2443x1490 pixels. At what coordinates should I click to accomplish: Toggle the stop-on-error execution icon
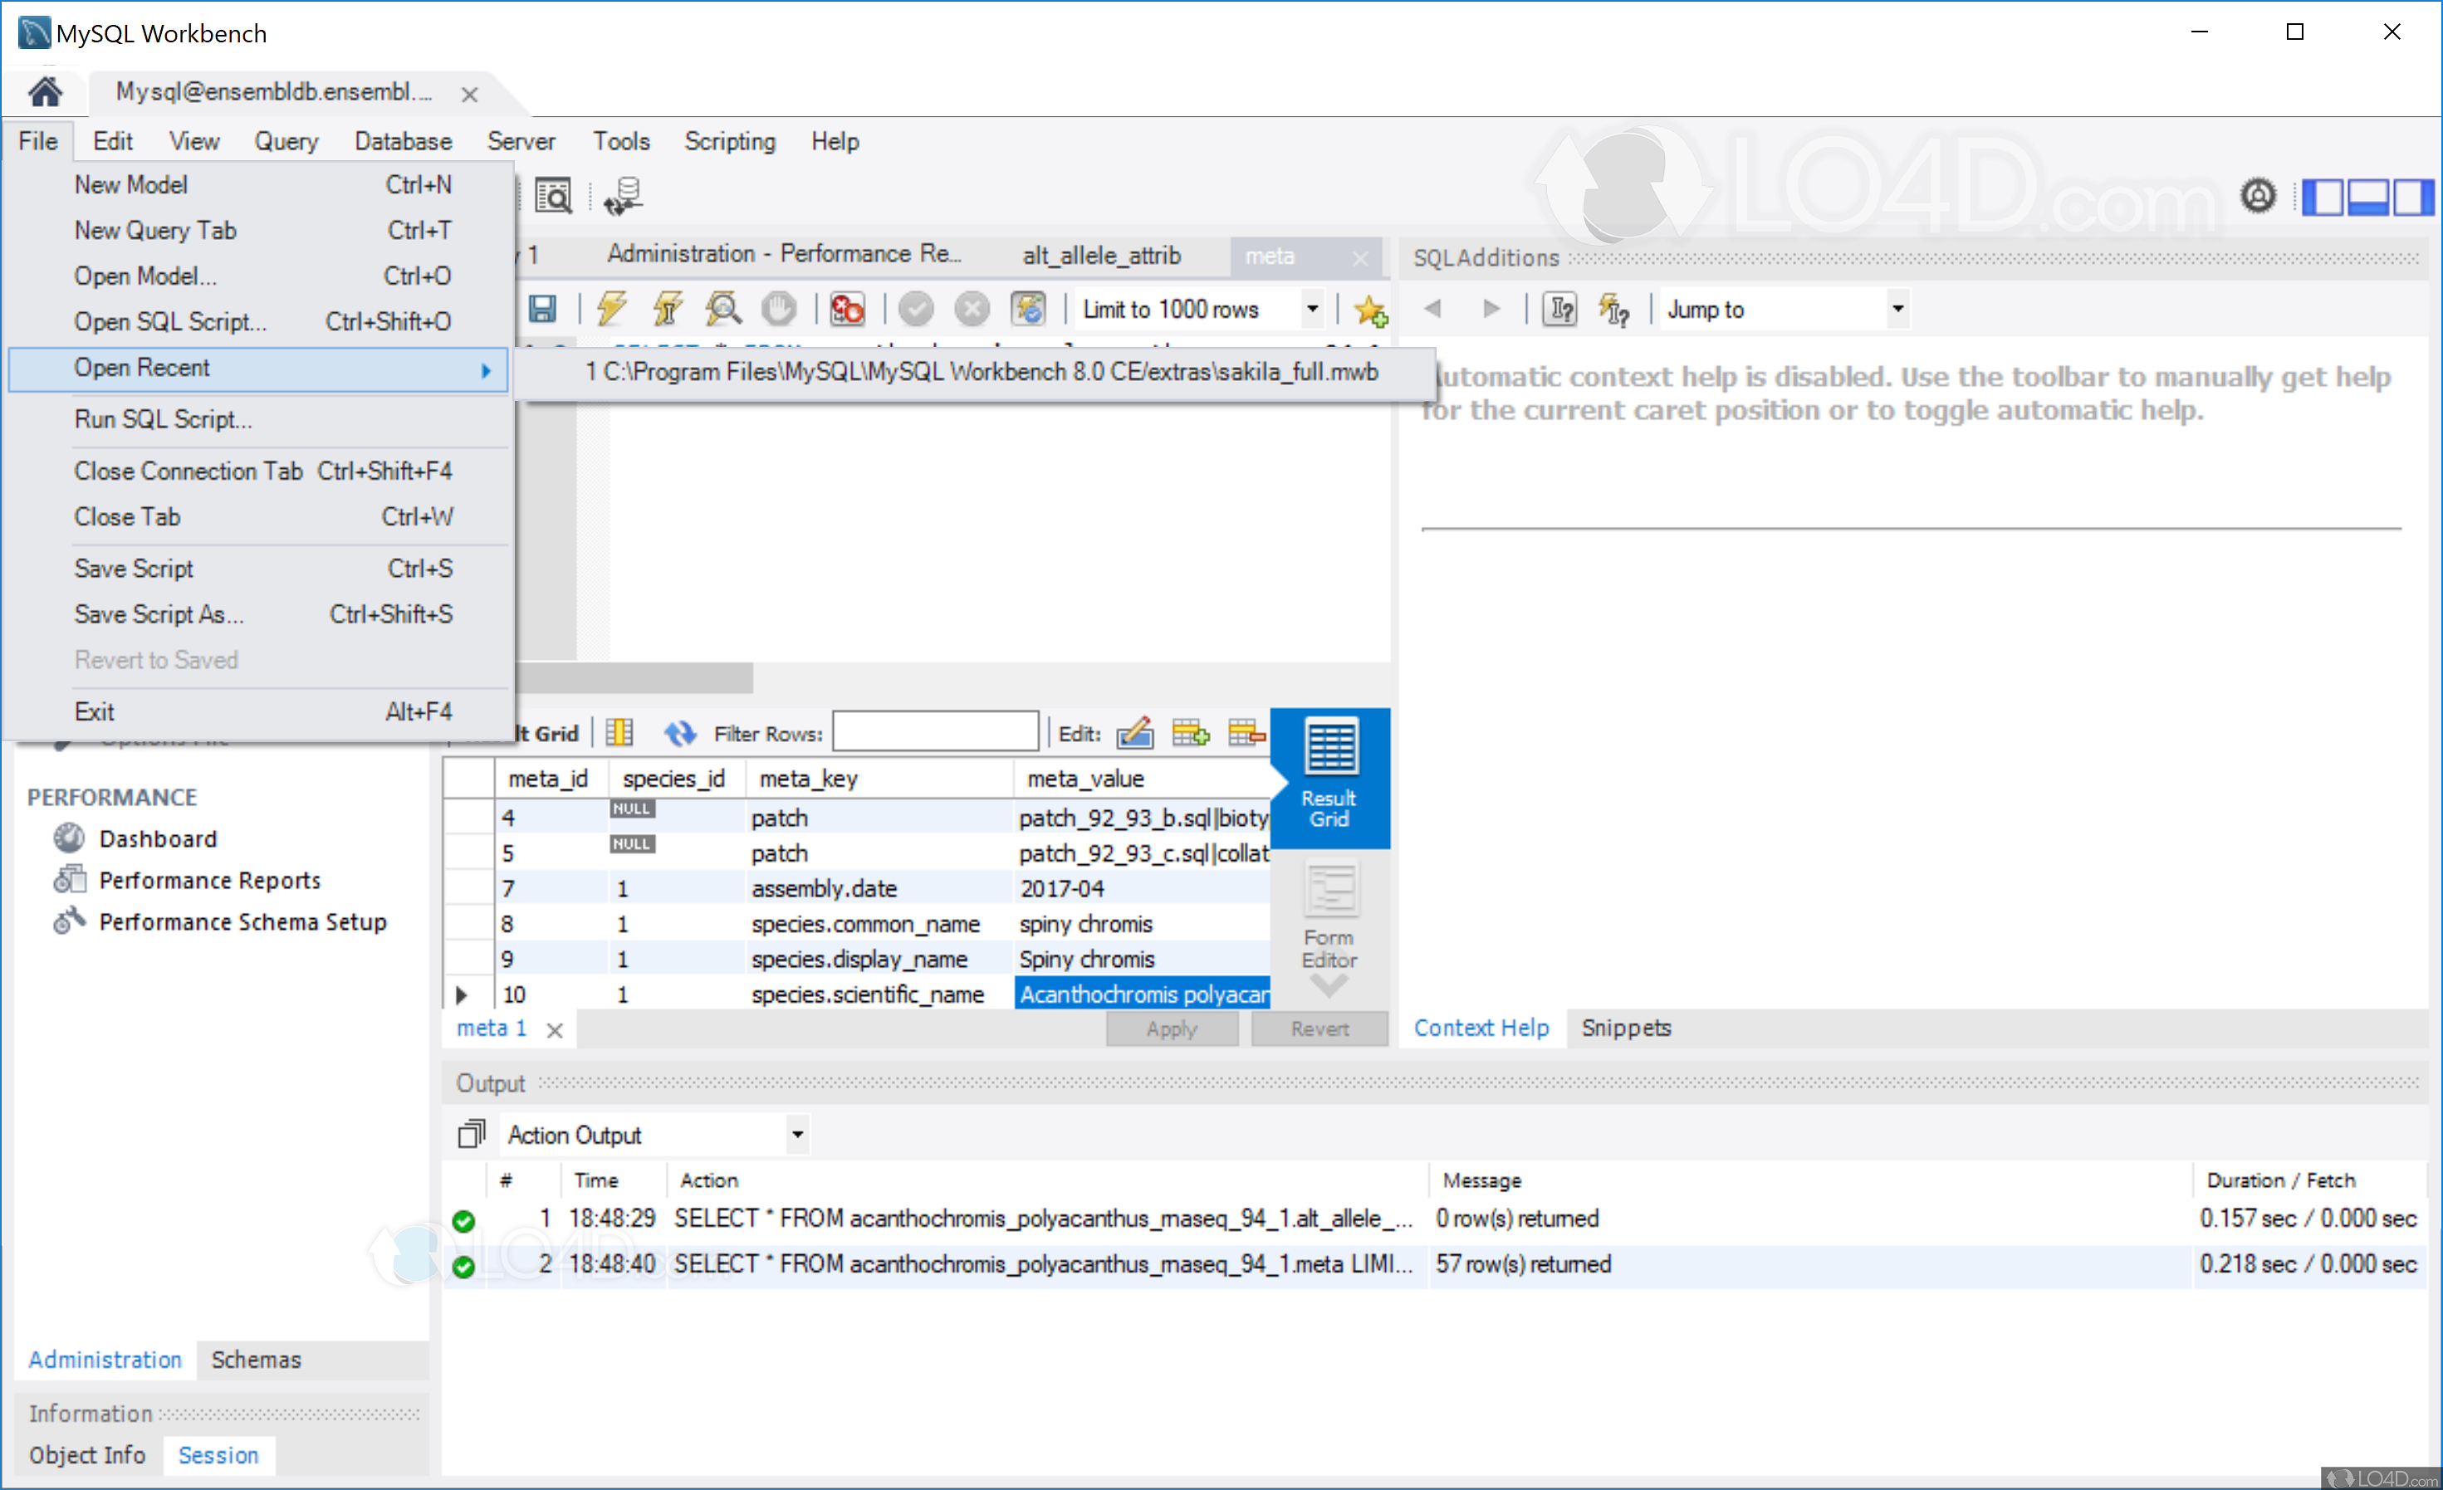pyautogui.click(x=848, y=310)
